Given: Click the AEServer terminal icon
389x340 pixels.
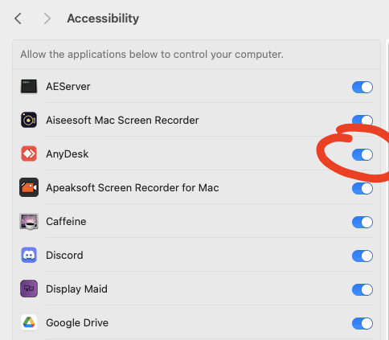Looking at the screenshot, I should [x=29, y=86].
